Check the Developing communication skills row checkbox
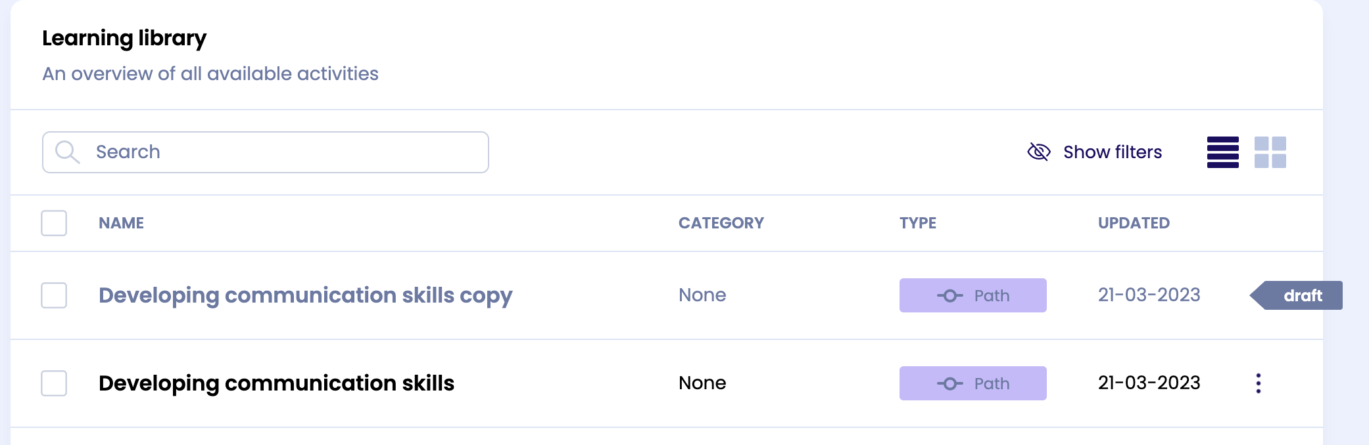 [54, 383]
